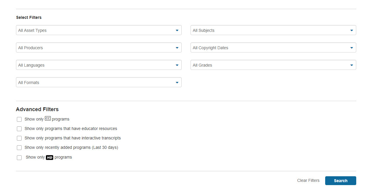The image size is (366, 196).
Task: Click the HD badge icon
Action: click(49, 158)
